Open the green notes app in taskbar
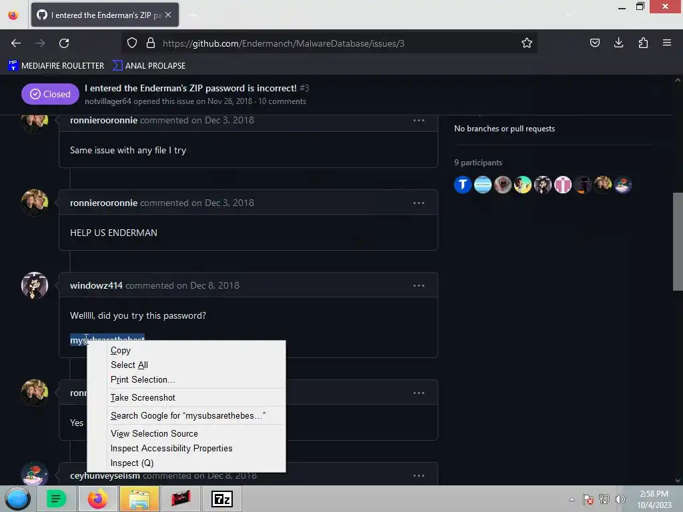 (56, 499)
